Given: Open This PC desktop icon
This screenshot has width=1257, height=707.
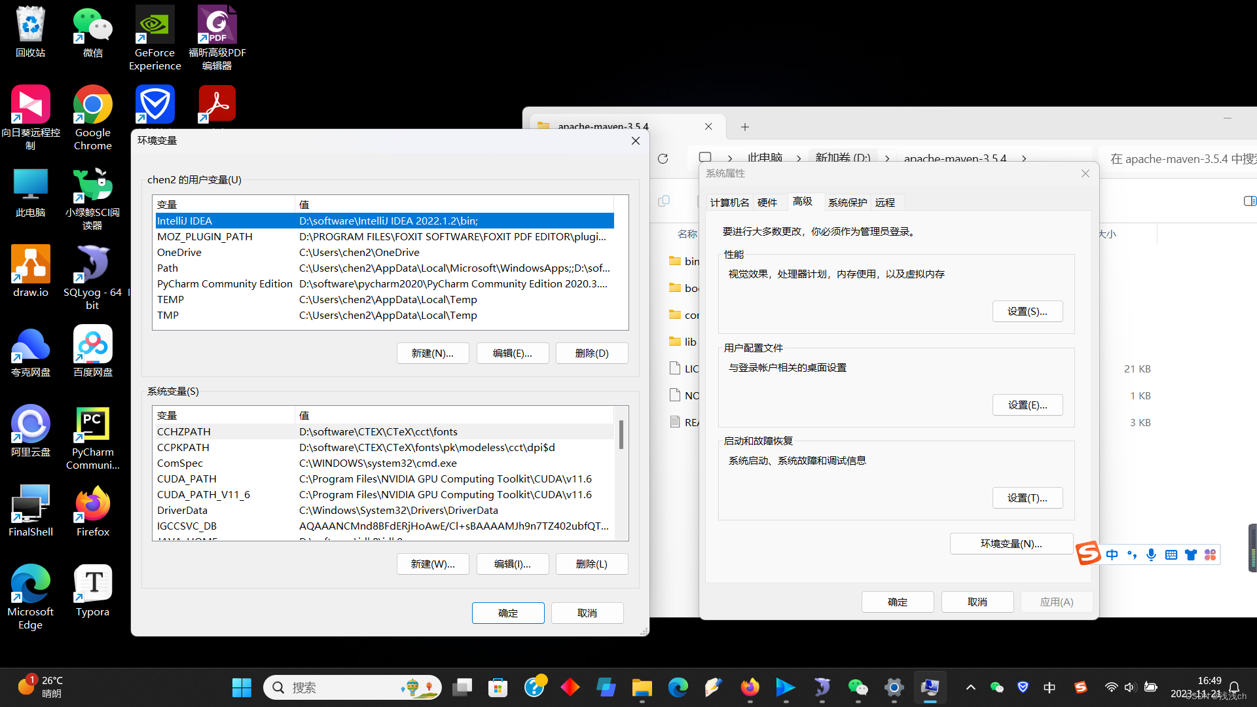Looking at the screenshot, I should (x=31, y=192).
